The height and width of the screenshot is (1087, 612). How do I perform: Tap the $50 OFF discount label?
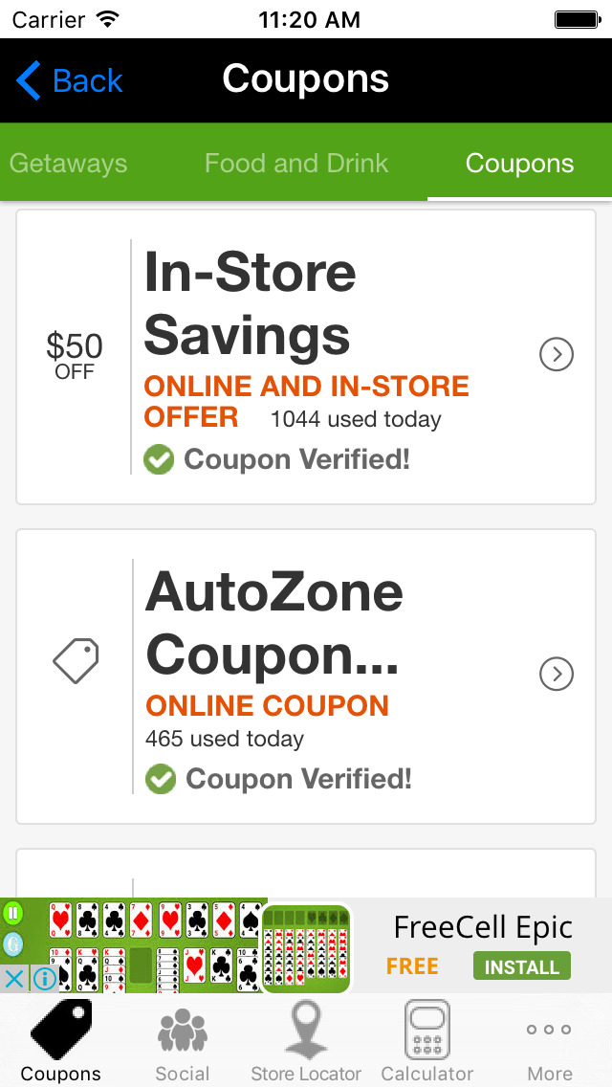coord(75,355)
